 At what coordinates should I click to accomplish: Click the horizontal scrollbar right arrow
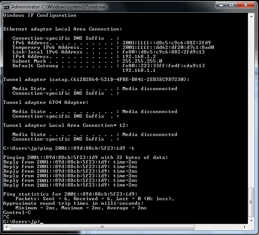pos(245,227)
